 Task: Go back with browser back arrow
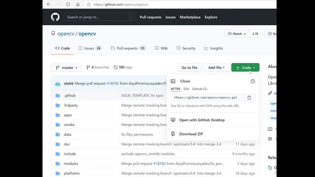pyautogui.click(x=49, y=4)
